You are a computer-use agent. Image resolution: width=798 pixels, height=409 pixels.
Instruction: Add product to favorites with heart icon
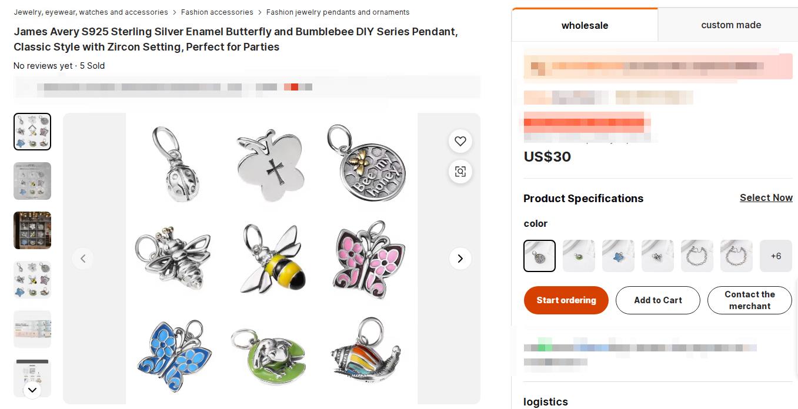pyautogui.click(x=460, y=141)
